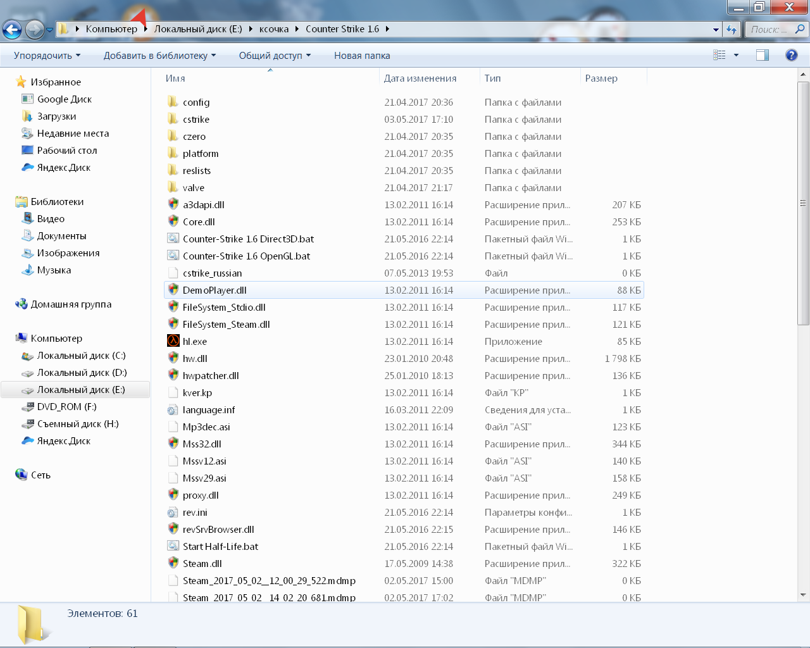Open "Видео" library
This screenshot has height=648, width=810.
tap(51, 219)
